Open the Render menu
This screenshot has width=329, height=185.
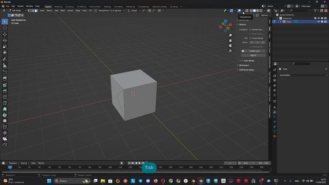(x=21, y=6)
